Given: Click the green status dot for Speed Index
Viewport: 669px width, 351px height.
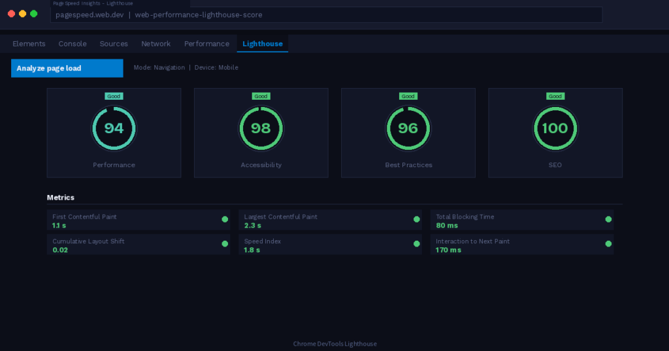Looking at the screenshot, I should click(417, 244).
